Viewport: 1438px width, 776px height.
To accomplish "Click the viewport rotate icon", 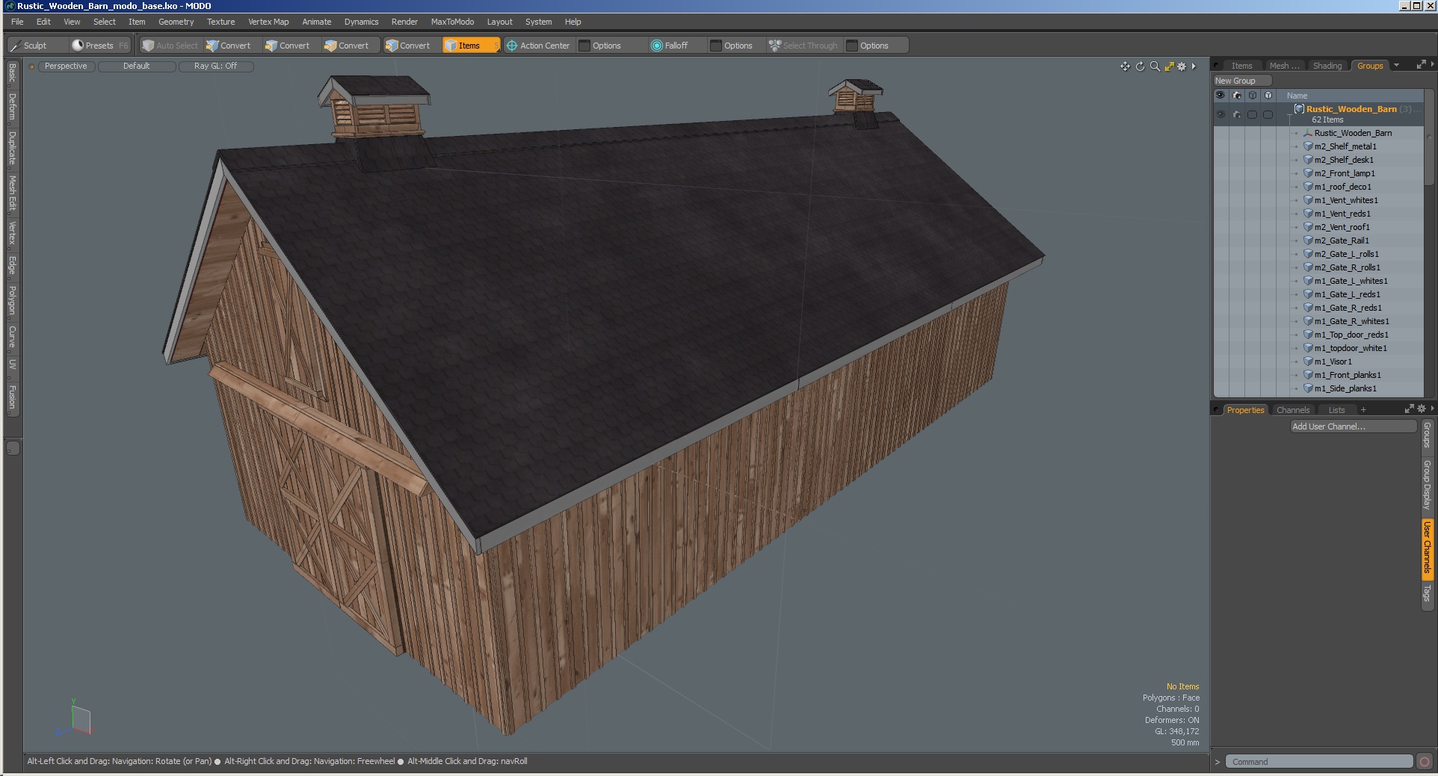I will [1140, 66].
